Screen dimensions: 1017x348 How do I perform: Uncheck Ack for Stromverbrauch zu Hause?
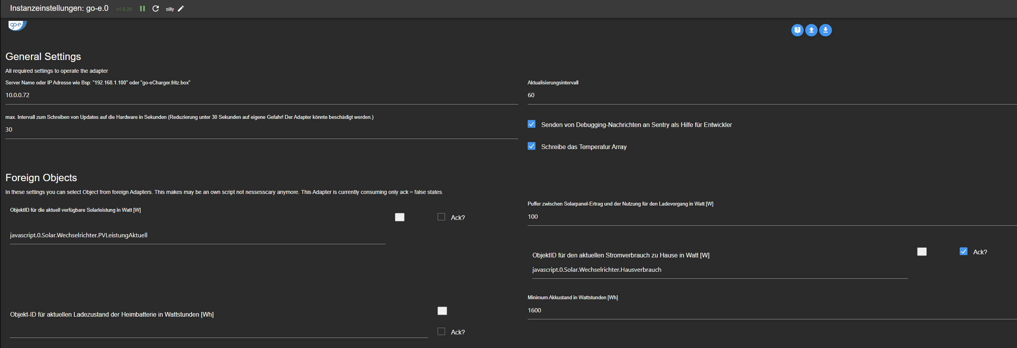[x=963, y=252]
